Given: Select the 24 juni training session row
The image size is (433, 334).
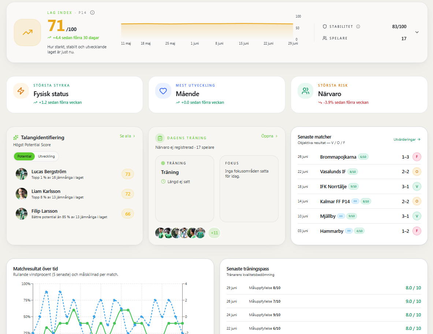Looking at the screenshot, I should coord(324,315).
